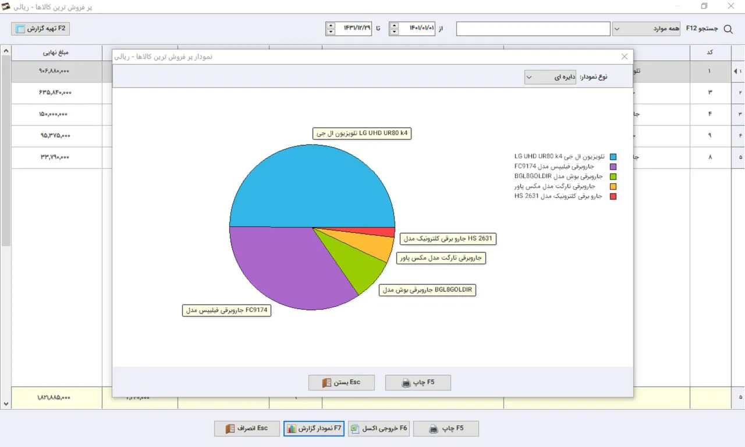Click the purple legend swatch for FC9174
The image size is (745, 447).
[x=613, y=166]
